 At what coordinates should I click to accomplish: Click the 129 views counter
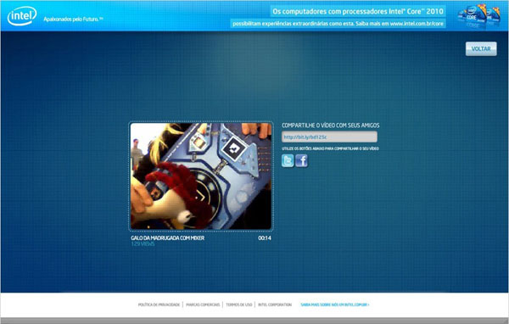(x=143, y=243)
